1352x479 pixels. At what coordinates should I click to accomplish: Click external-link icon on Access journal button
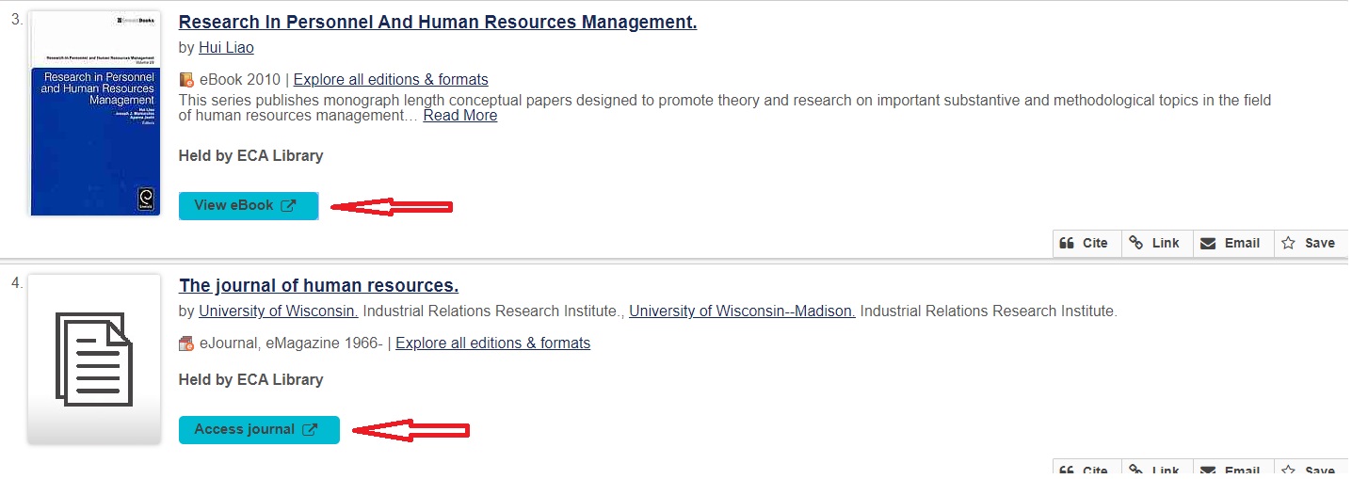pyautogui.click(x=310, y=430)
